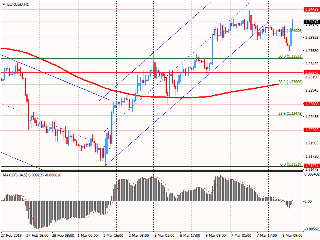
Task: Select the 1.21534 red level label
Action: 312,166
